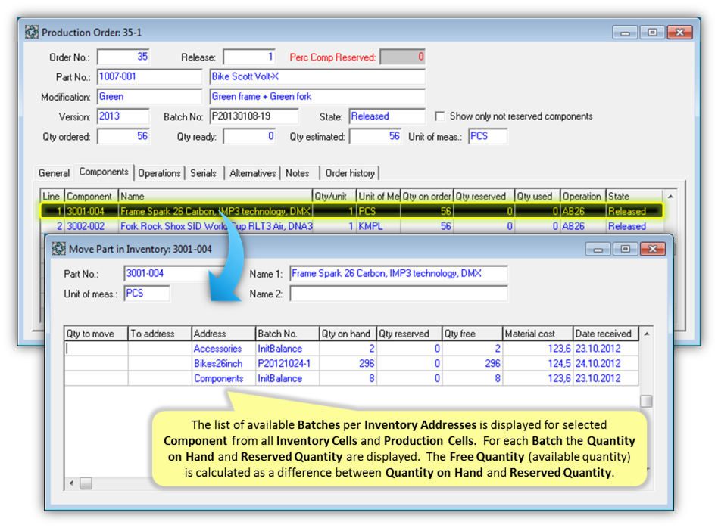Close the Move Part in Inventory window

(x=653, y=250)
